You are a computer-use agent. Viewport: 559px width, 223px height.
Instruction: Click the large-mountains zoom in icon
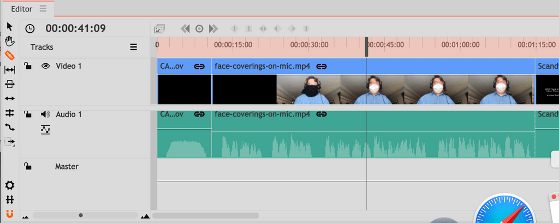145,215
